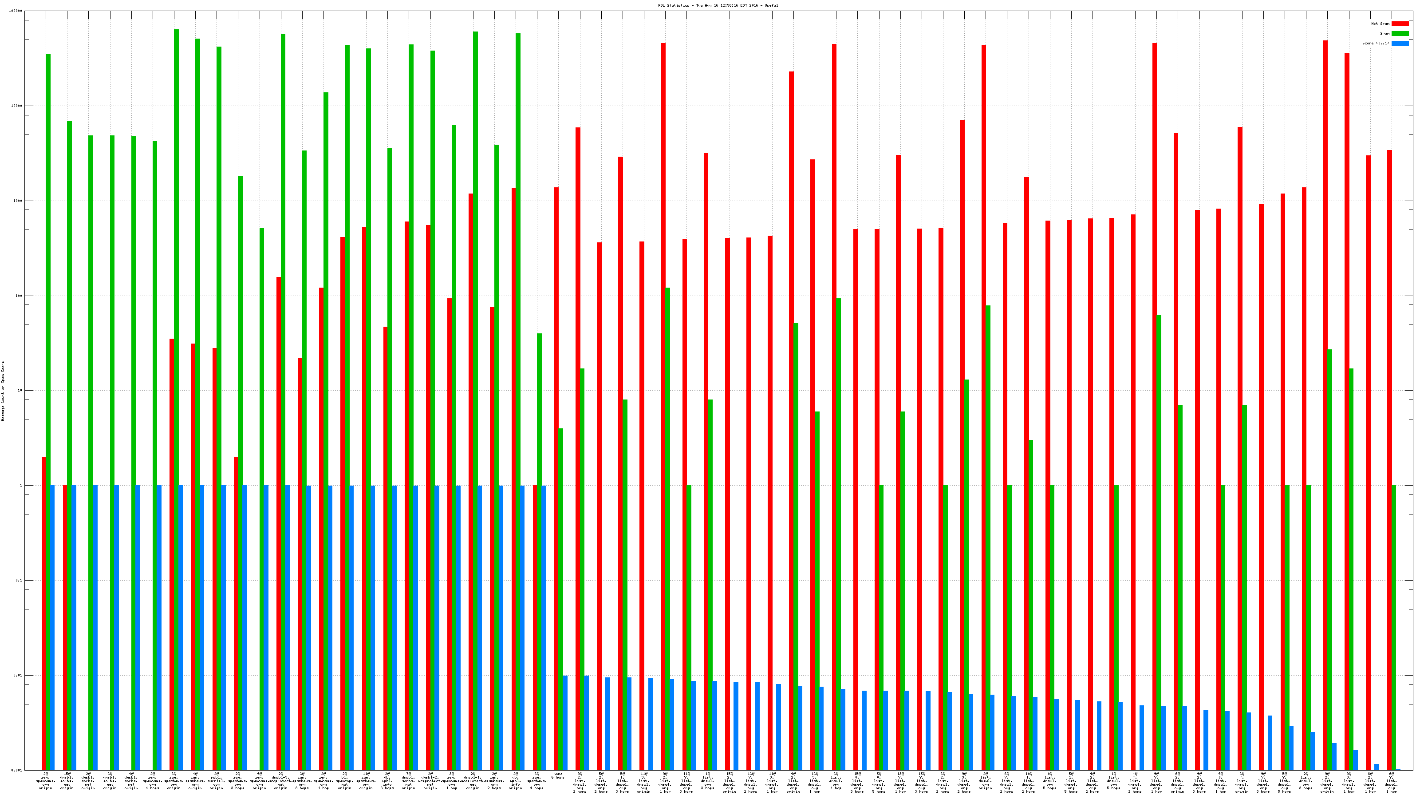Image resolution: width=1420 pixels, height=799 pixels.
Task: Select the dnsbl-1.uceprotect.net origin axis label
Action: pyautogui.click(x=473, y=781)
